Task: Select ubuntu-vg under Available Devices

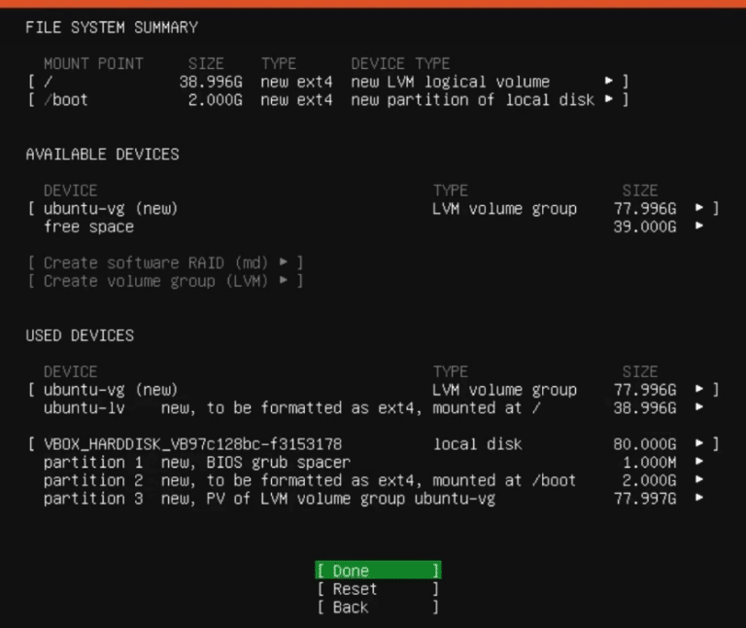Action: [110, 208]
